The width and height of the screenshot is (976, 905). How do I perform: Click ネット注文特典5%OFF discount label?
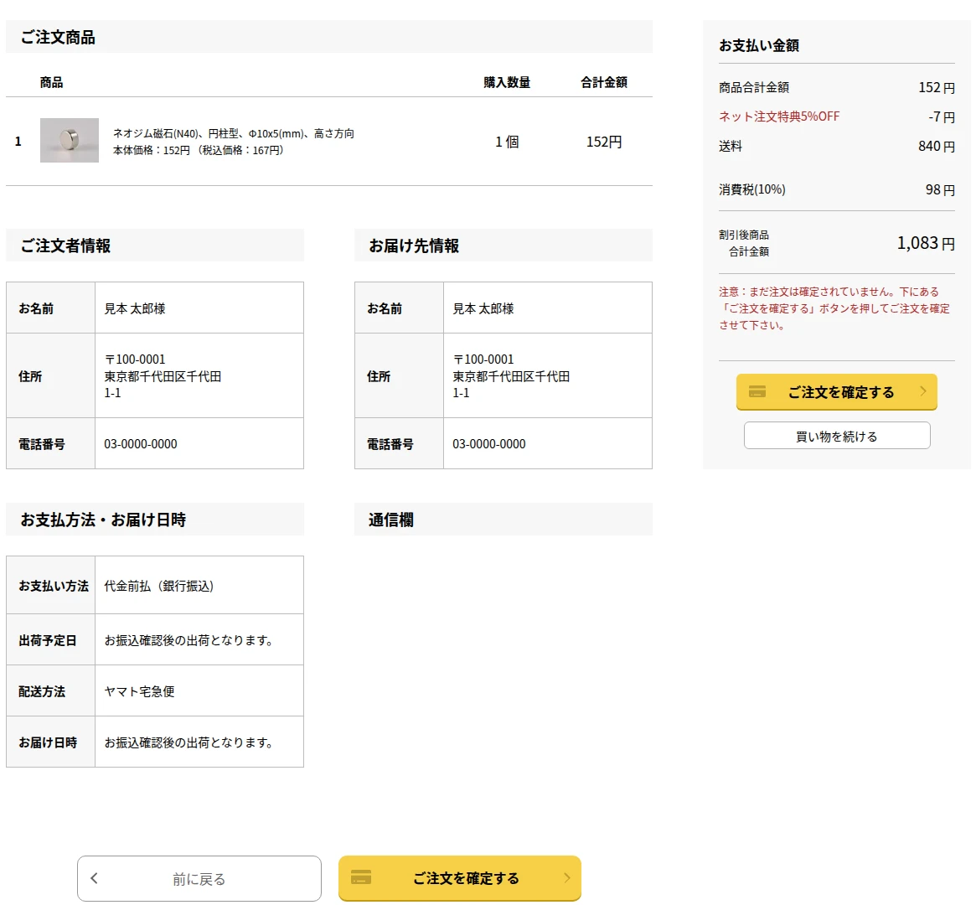click(x=778, y=116)
